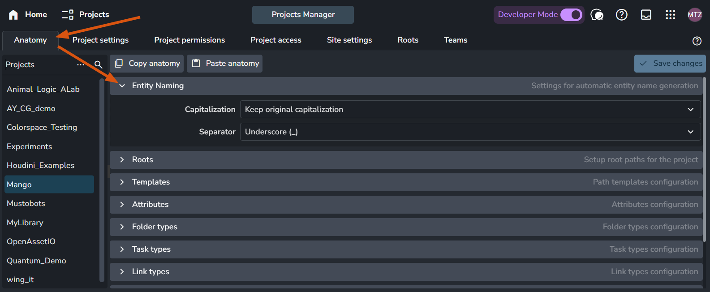710x292 pixels.
Task: Open the app launcher grid icon
Action: (670, 15)
